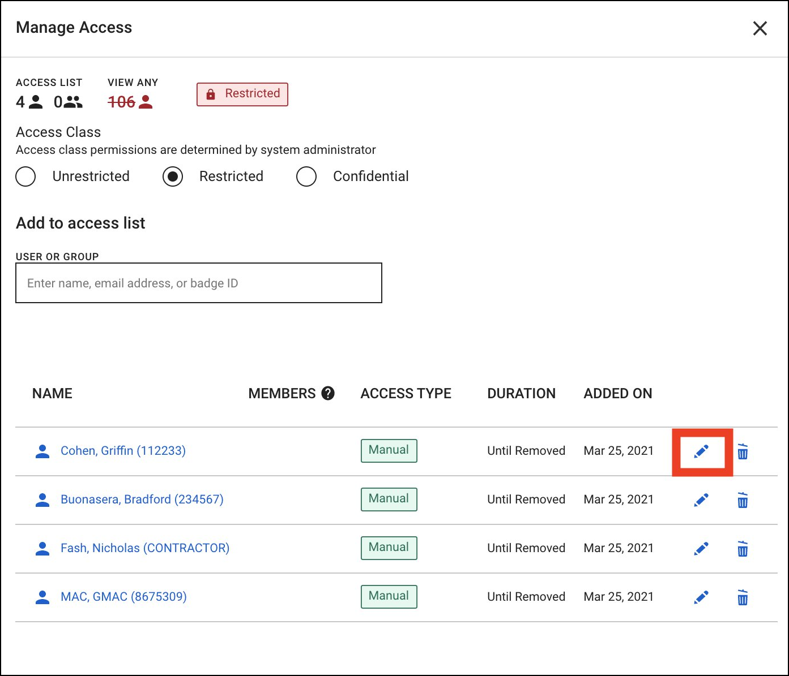
Task: Select the Unrestricted access class radio button
Action: point(25,176)
